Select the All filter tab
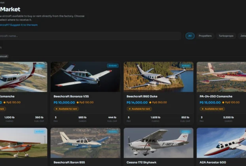Screen dimensions: 246x166 (190, 36)
